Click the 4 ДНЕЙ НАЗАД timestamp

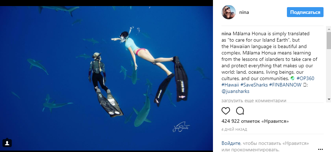(x=234, y=129)
